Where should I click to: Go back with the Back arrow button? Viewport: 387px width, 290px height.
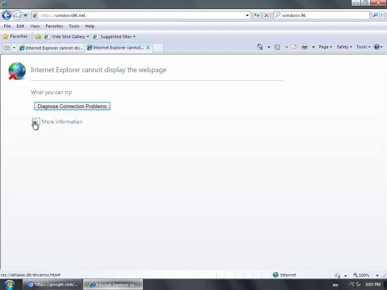7,15
